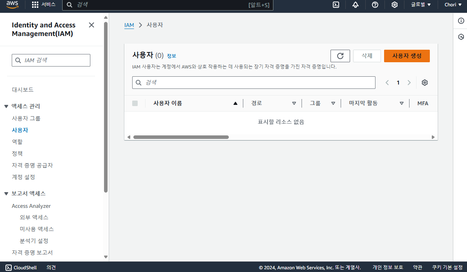Open 사용자 그룹 in sidebar
The width and height of the screenshot is (467, 272).
26,118
